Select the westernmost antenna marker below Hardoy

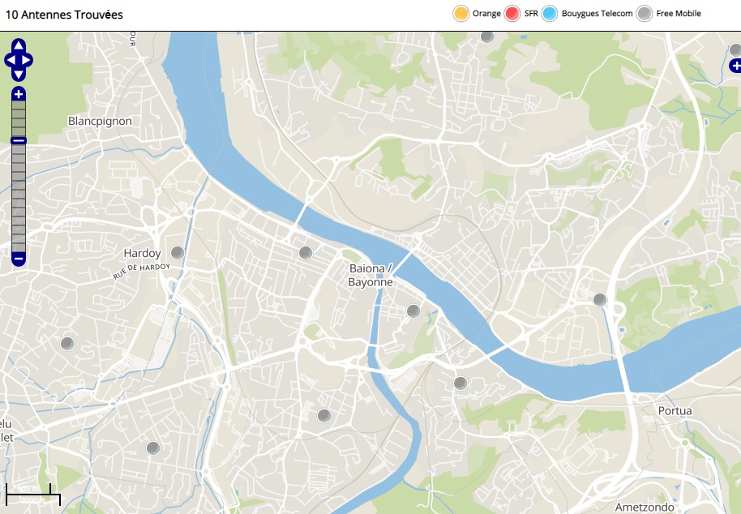[x=67, y=343]
